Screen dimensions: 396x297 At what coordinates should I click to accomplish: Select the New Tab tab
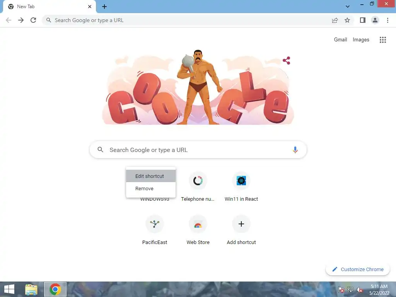click(x=49, y=7)
